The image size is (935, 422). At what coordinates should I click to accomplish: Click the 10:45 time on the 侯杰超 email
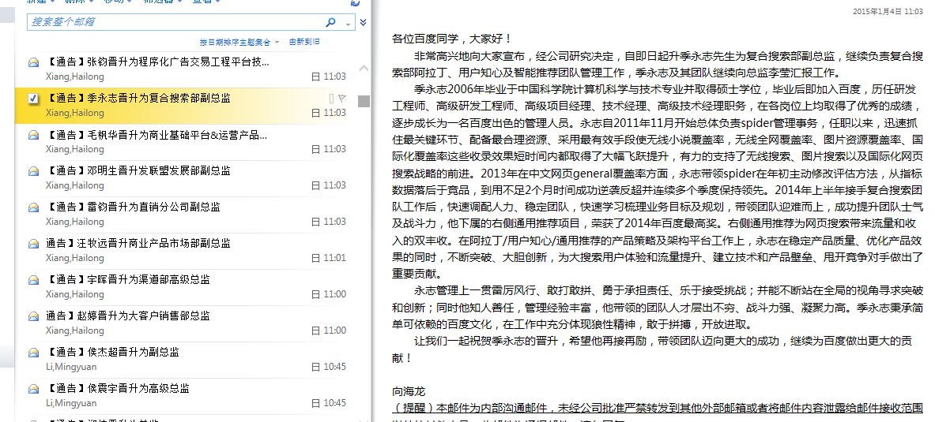click(x=334, y=368)
